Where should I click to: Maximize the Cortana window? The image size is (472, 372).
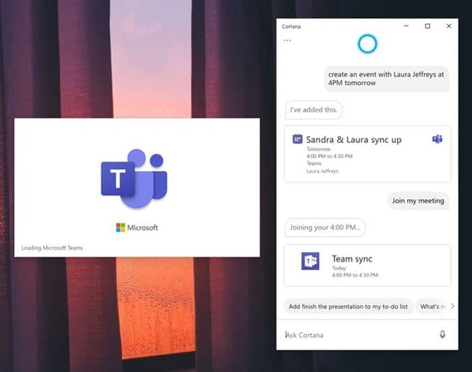click(427, 26)
